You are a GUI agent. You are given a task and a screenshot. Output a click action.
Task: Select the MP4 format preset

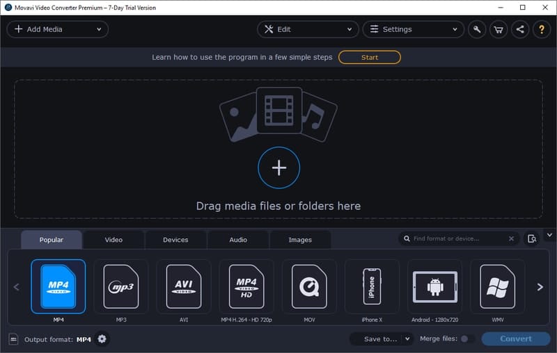58,286
